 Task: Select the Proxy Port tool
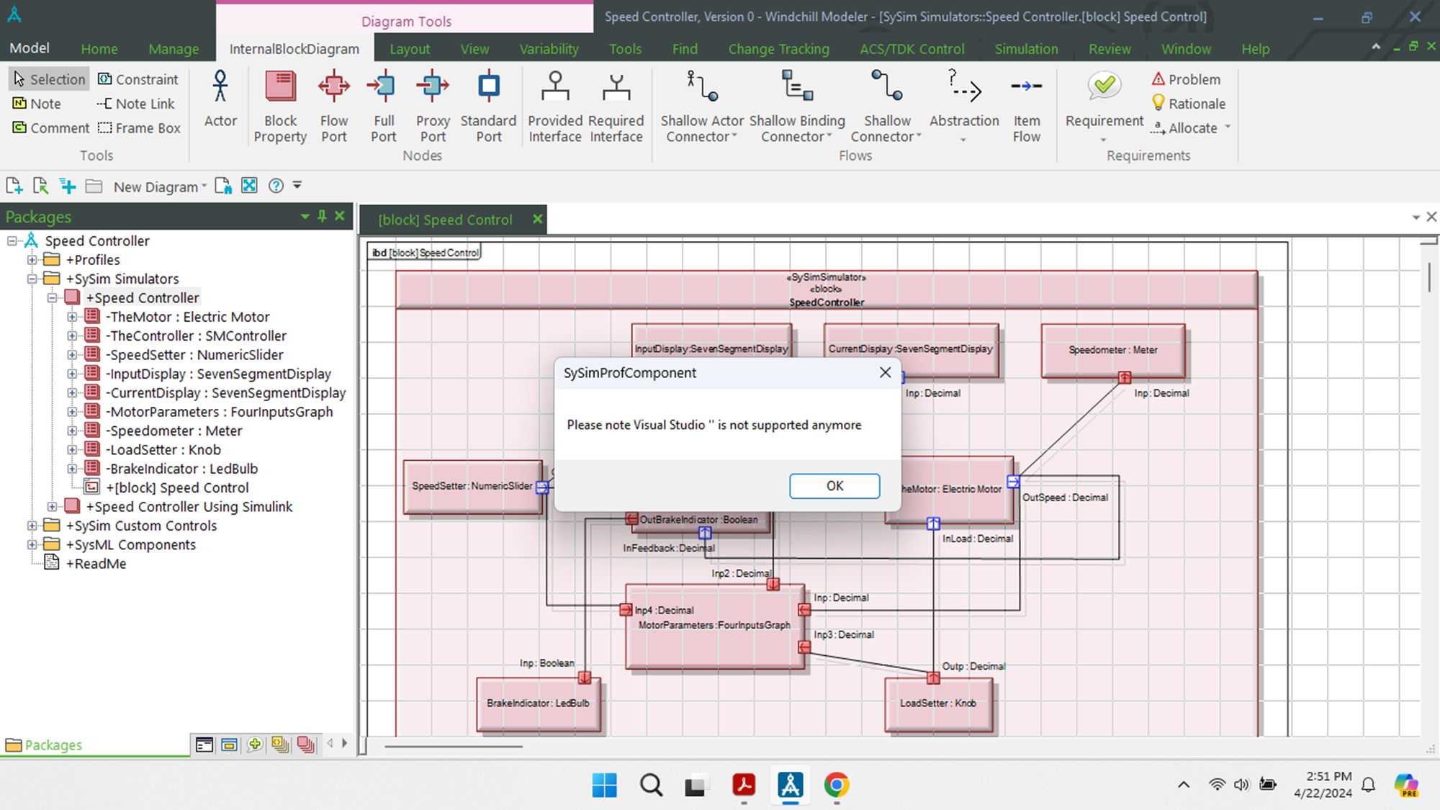pyautogui.click(x=432, y=104)
